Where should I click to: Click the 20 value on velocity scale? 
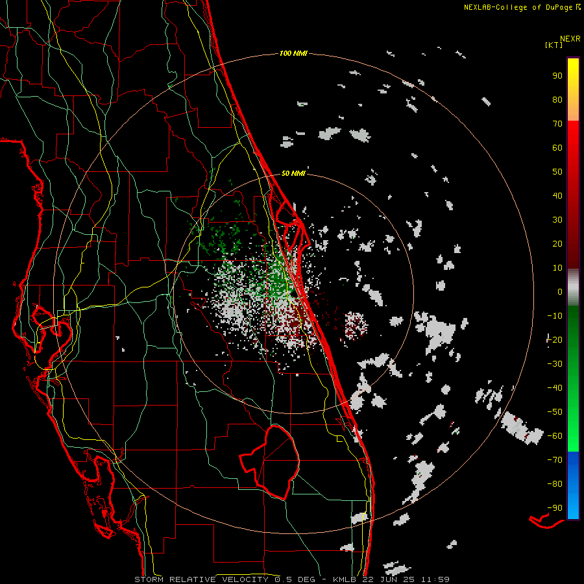click(x=557, y=243)
